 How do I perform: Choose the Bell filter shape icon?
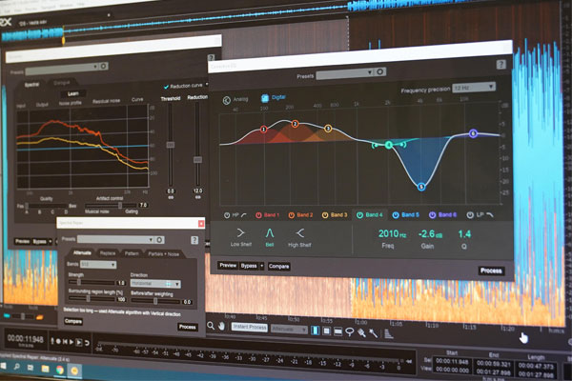pyautogui.click(x=270, y=231)
